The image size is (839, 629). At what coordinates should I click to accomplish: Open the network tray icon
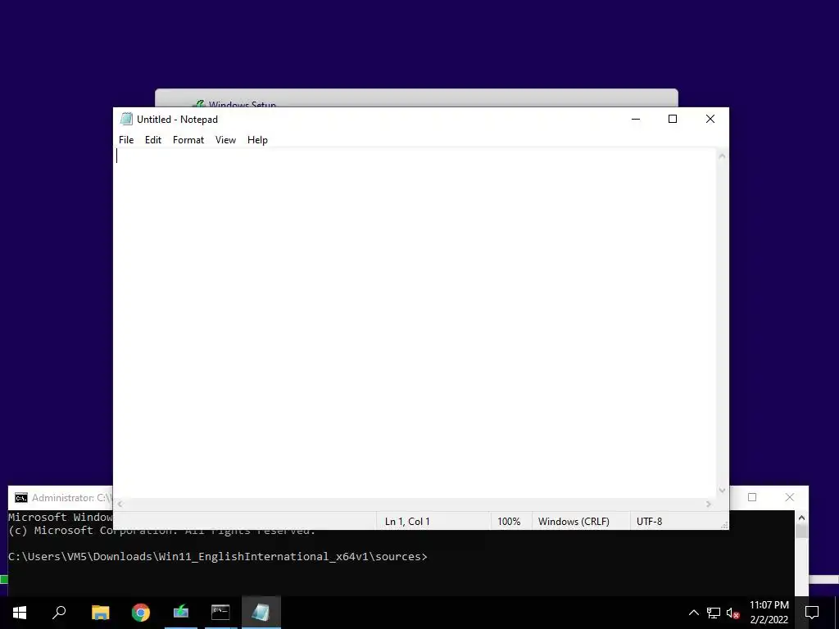coord(714,613)
